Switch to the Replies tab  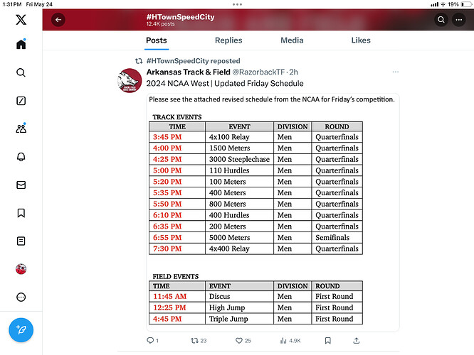click(228, 40)
